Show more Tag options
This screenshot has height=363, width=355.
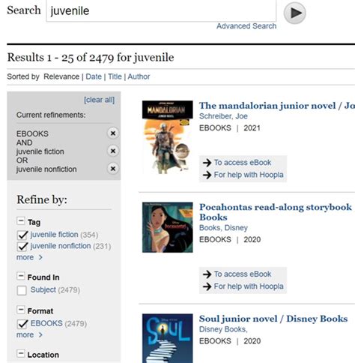(29, 257)
